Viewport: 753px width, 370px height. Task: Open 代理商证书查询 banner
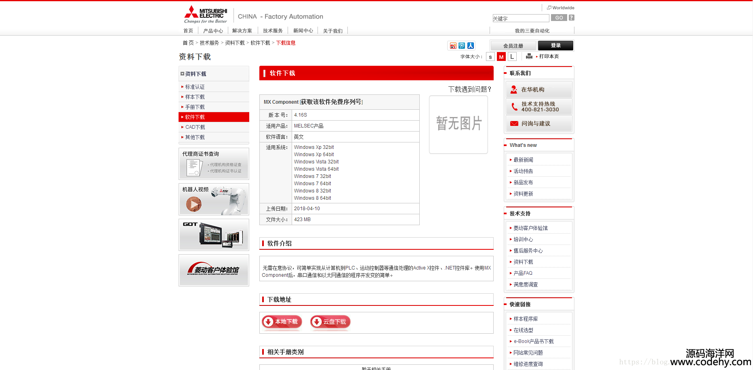(214, 164)
